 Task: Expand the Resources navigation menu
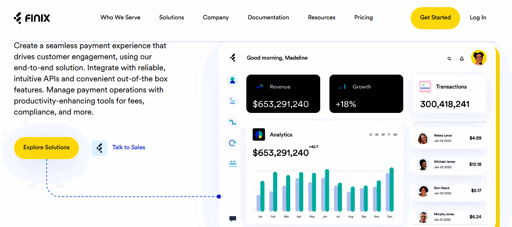pyautogui.click(x=322, y=17)
